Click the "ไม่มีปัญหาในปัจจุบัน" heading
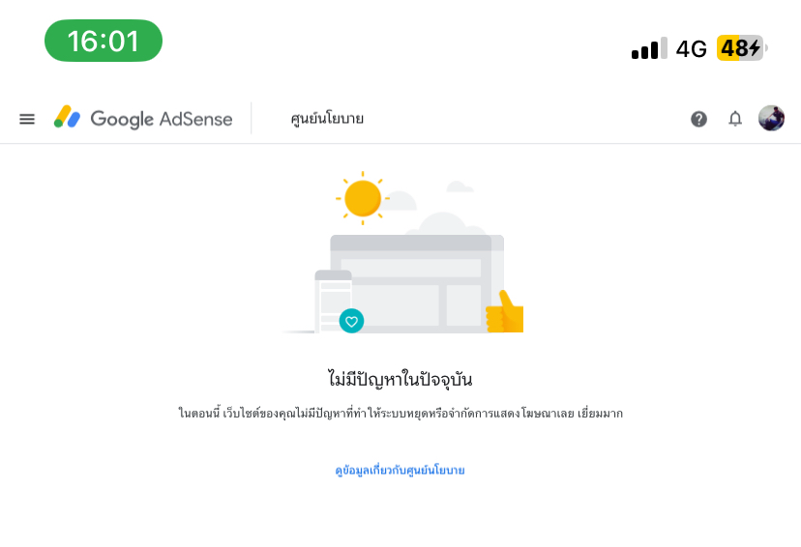 (400, 379)
